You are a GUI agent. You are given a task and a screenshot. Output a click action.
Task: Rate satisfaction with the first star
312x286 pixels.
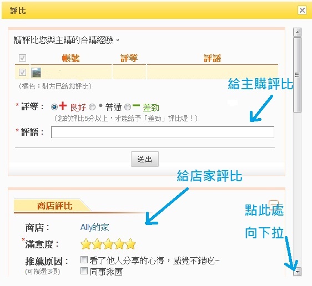[86, 244]
